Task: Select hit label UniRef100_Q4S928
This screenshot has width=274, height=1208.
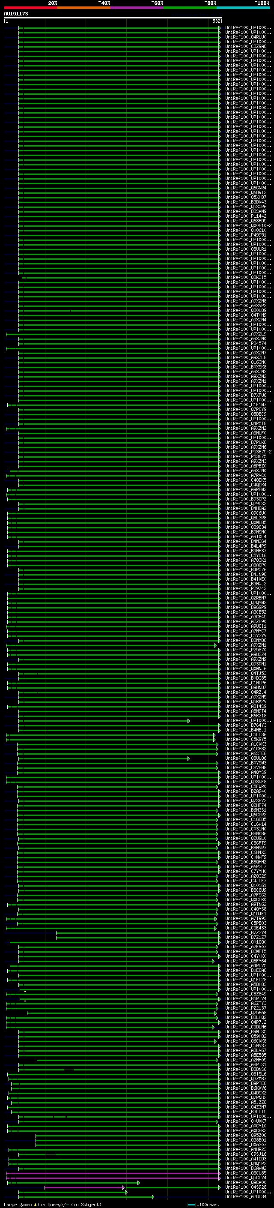Action: (x=246, y=1187)
